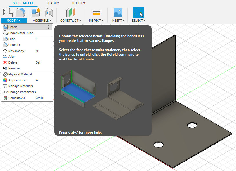236x171 pixels.
Task: Collapse the MODIFY dropdown menu
Action: 14,21
